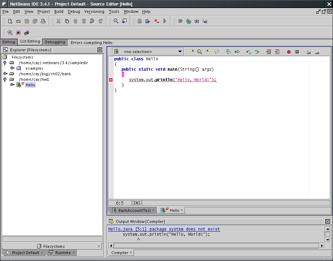Switch to the Project Default explorer tab
The height and width of the screenshot is (261, 333).
pos(24,253)
